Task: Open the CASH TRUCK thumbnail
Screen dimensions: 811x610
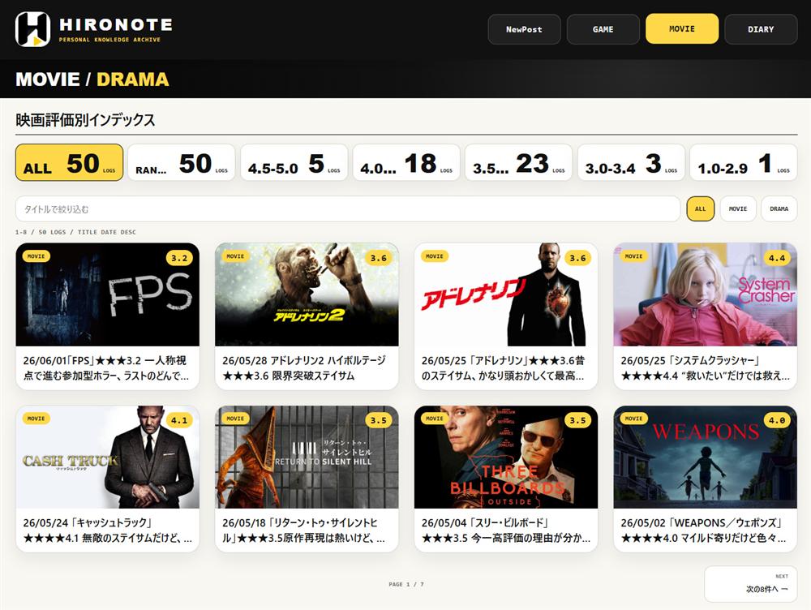Action: pos(108,457)
